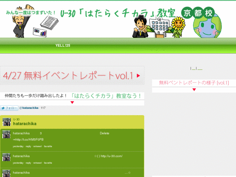Click hatarachika username in u-30.com tweet
236x177 pixels.
[21, 156]
